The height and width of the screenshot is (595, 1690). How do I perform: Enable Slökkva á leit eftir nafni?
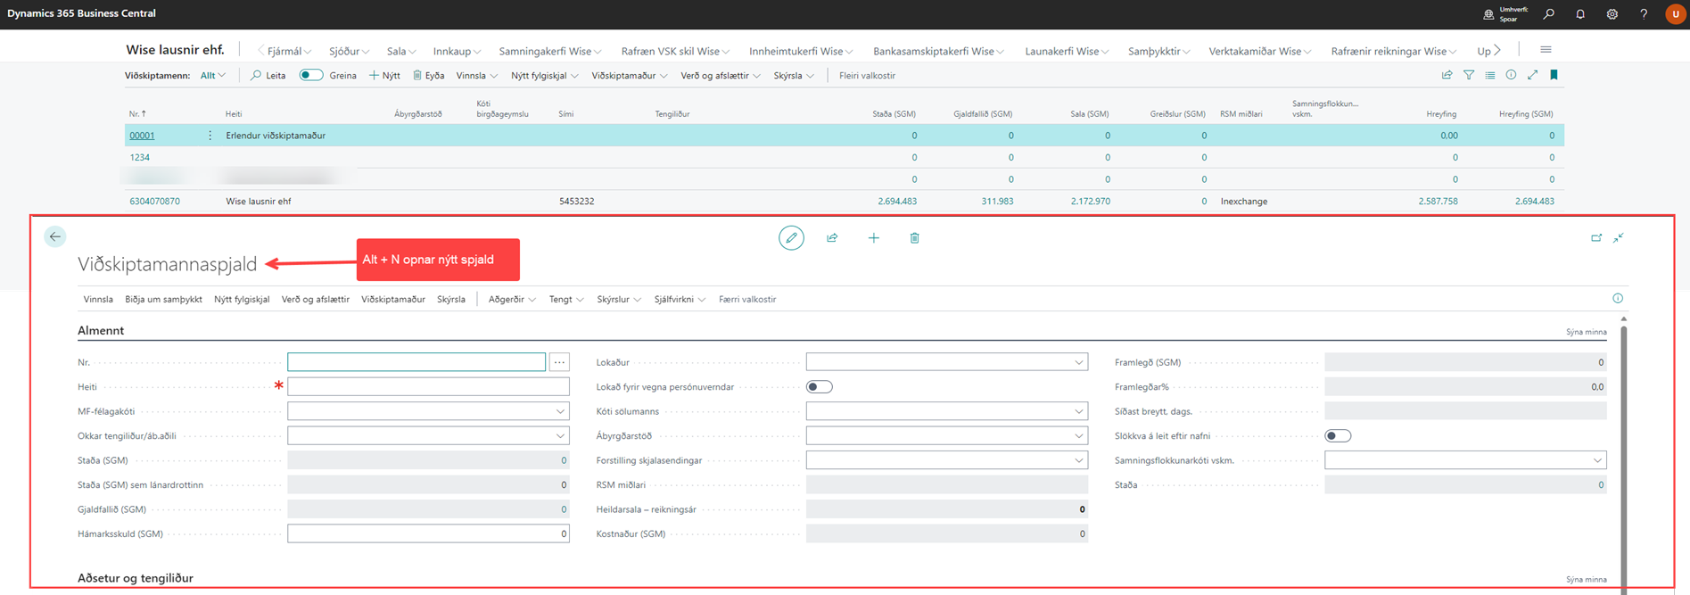point(1338,436)
